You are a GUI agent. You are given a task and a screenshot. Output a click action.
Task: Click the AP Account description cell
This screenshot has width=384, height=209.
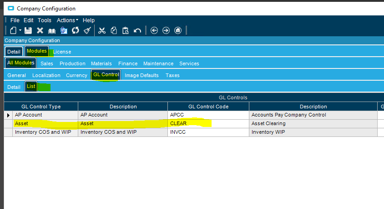pos(123,115)
